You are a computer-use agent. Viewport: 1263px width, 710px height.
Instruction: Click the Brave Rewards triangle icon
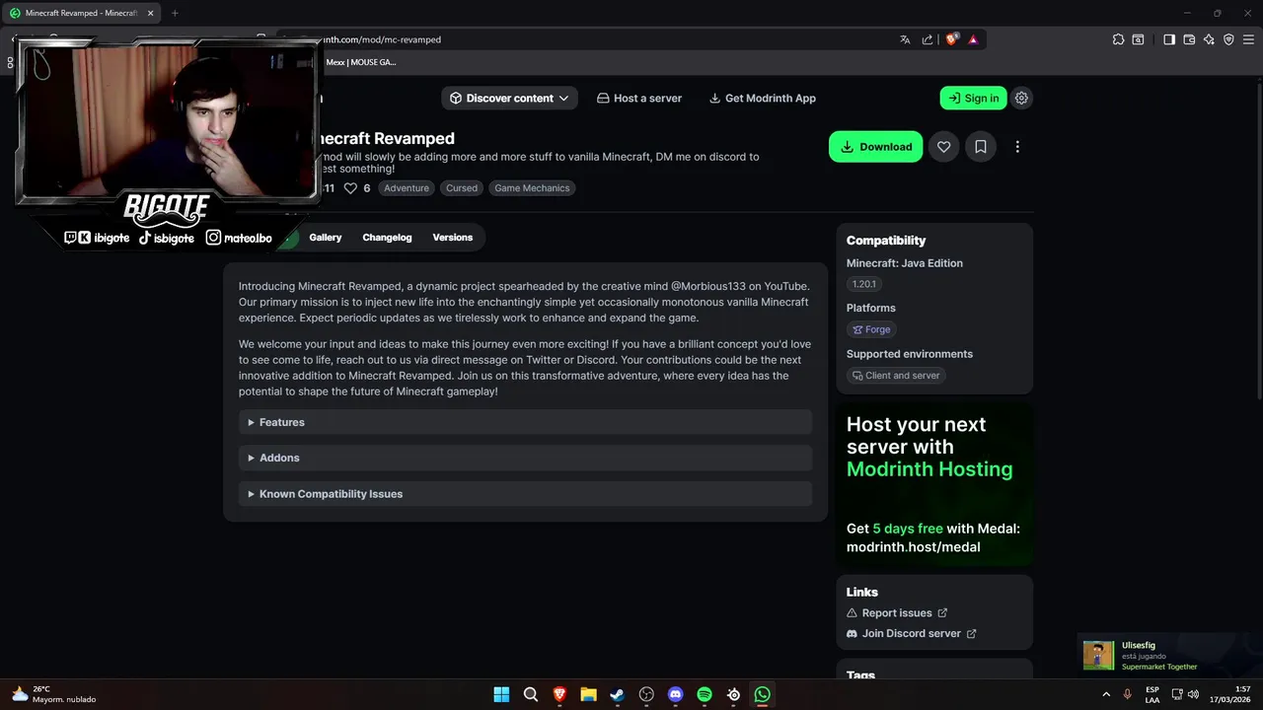coord(973,39)
